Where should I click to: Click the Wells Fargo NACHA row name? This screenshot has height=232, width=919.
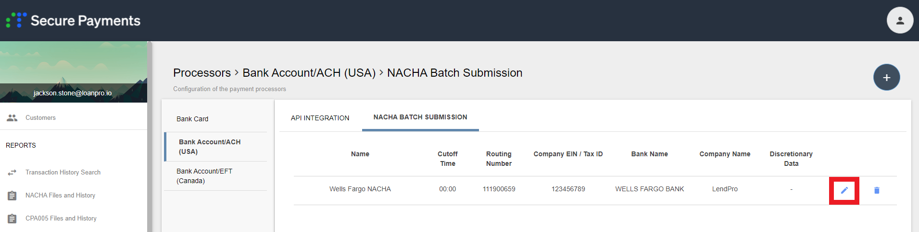point(360,189)
